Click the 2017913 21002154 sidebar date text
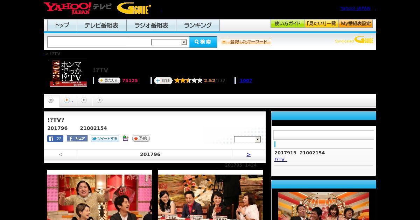The image size is (420, 220). coord(300,153)
